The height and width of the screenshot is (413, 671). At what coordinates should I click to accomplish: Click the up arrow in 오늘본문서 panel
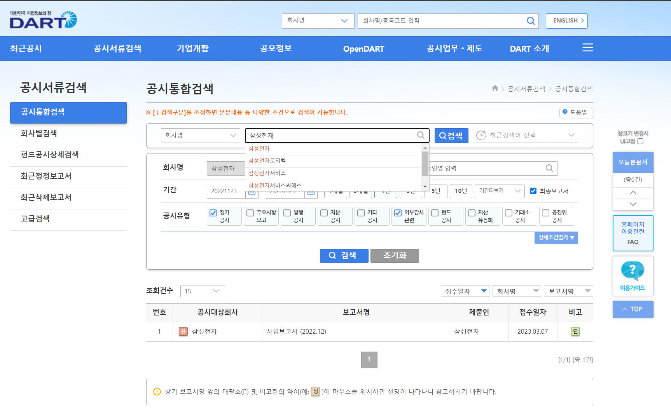tap(633, 193)
